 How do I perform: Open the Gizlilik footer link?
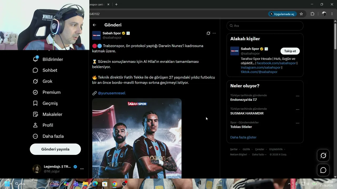(246, 149)
